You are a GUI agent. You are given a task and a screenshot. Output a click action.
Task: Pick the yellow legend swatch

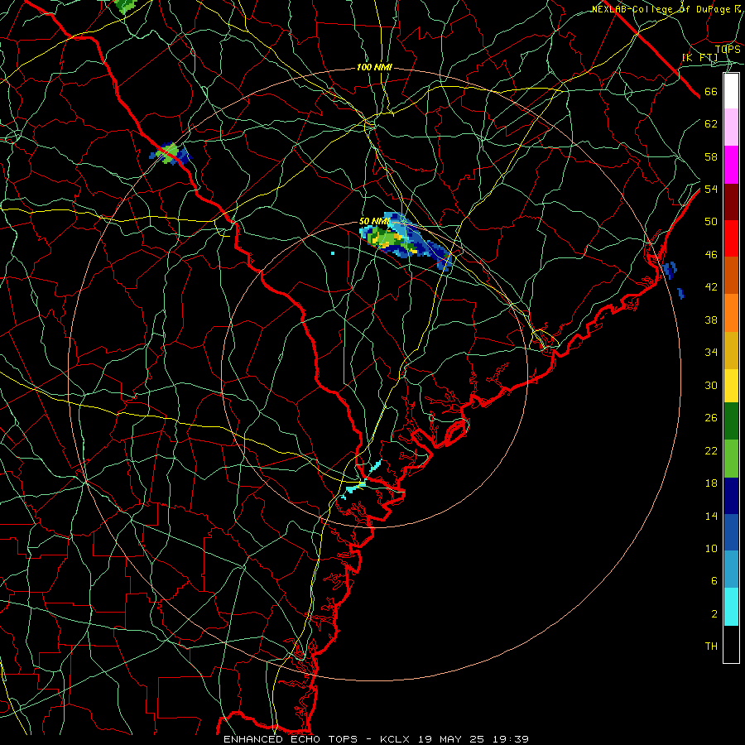pos(731,385)
